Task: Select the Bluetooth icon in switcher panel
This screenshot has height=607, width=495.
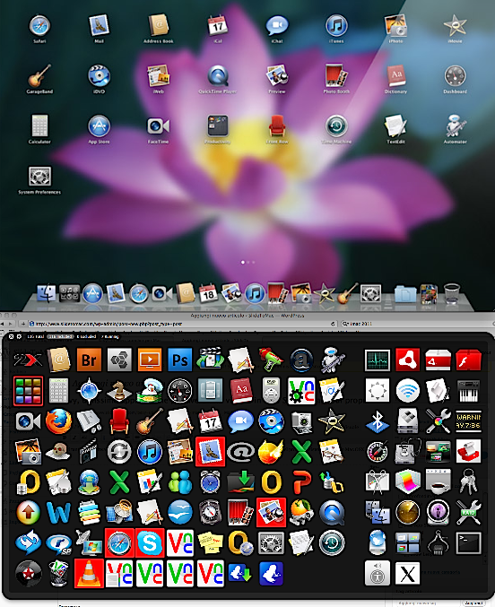Action: pyautogui.click(x=378, y=421)
